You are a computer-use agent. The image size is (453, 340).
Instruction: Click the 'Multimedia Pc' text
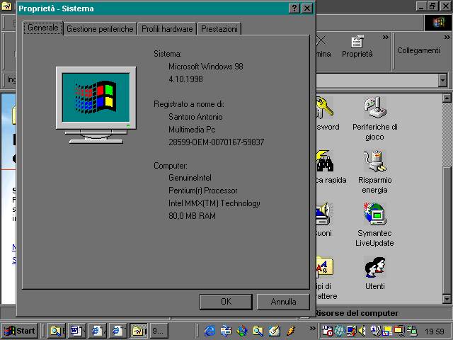192,130
